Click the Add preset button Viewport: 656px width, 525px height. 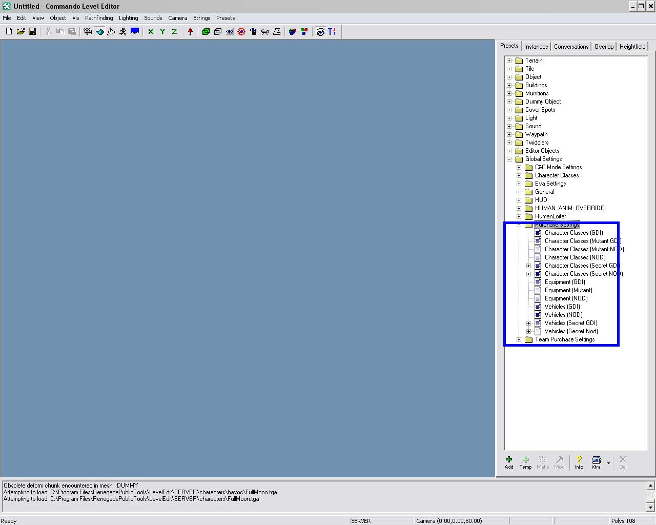pyautogui.click(x=509, y=462)
